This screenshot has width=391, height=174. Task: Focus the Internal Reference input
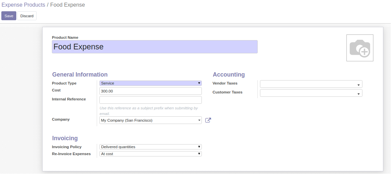coord(150,100)
